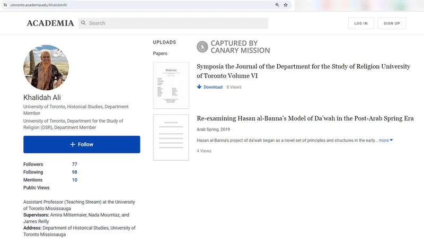Open the Hasan al-Banna paper thumbnail

(171, 137)
